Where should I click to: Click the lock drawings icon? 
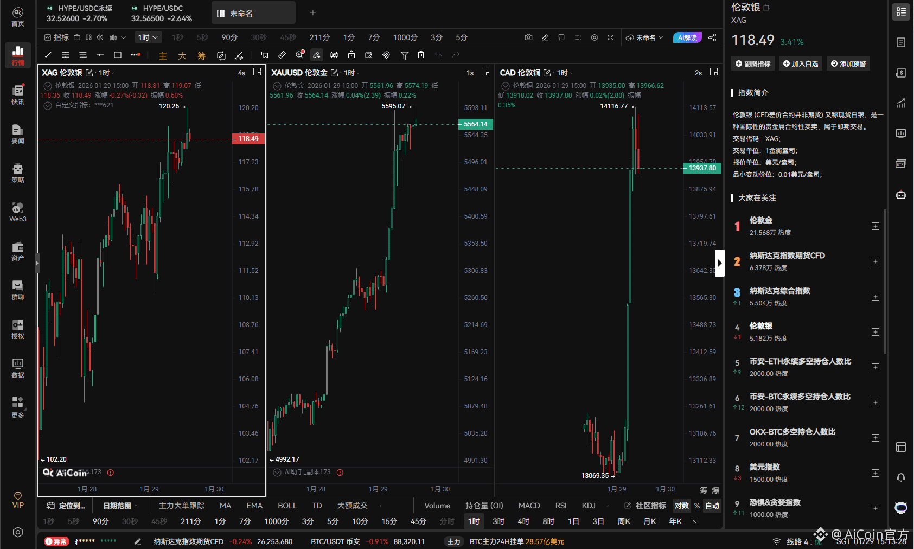point(351,55)
